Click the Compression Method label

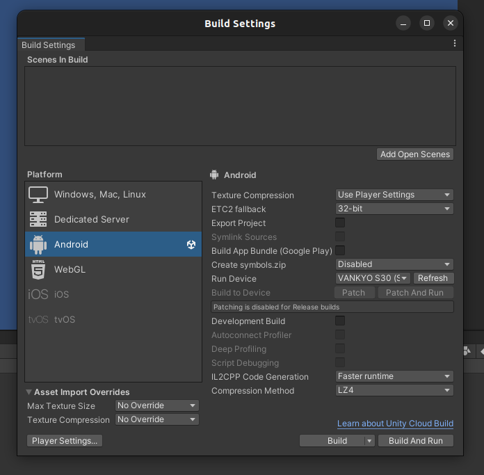pos(253,391)
